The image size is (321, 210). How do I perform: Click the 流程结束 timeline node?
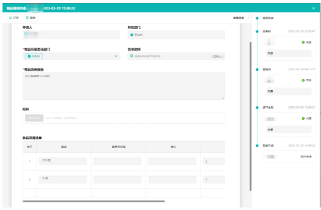(256, 18)
